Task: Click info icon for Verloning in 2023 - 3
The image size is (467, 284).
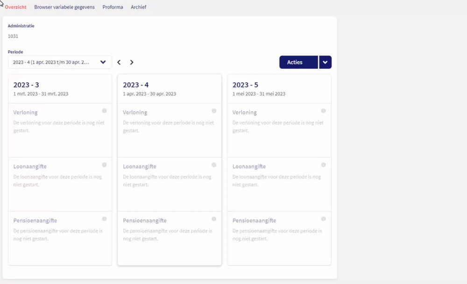Action: (x=104, y=111)
